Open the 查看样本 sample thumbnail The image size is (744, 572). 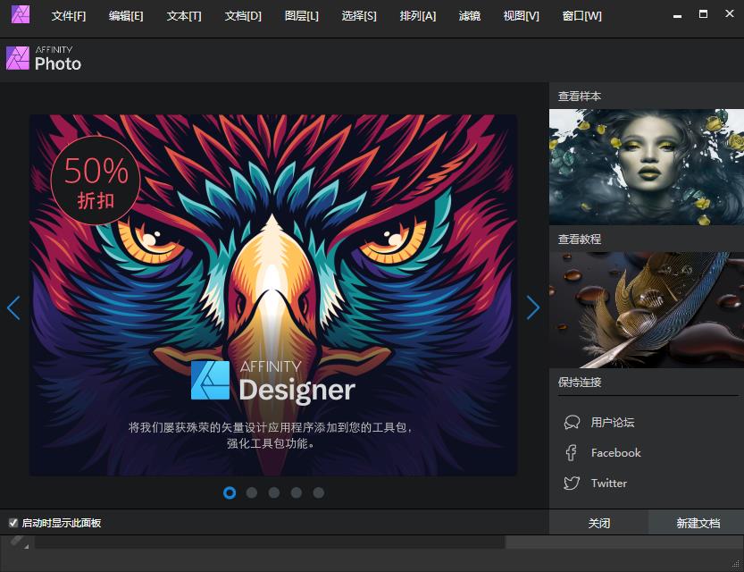[x=646, y=166]
